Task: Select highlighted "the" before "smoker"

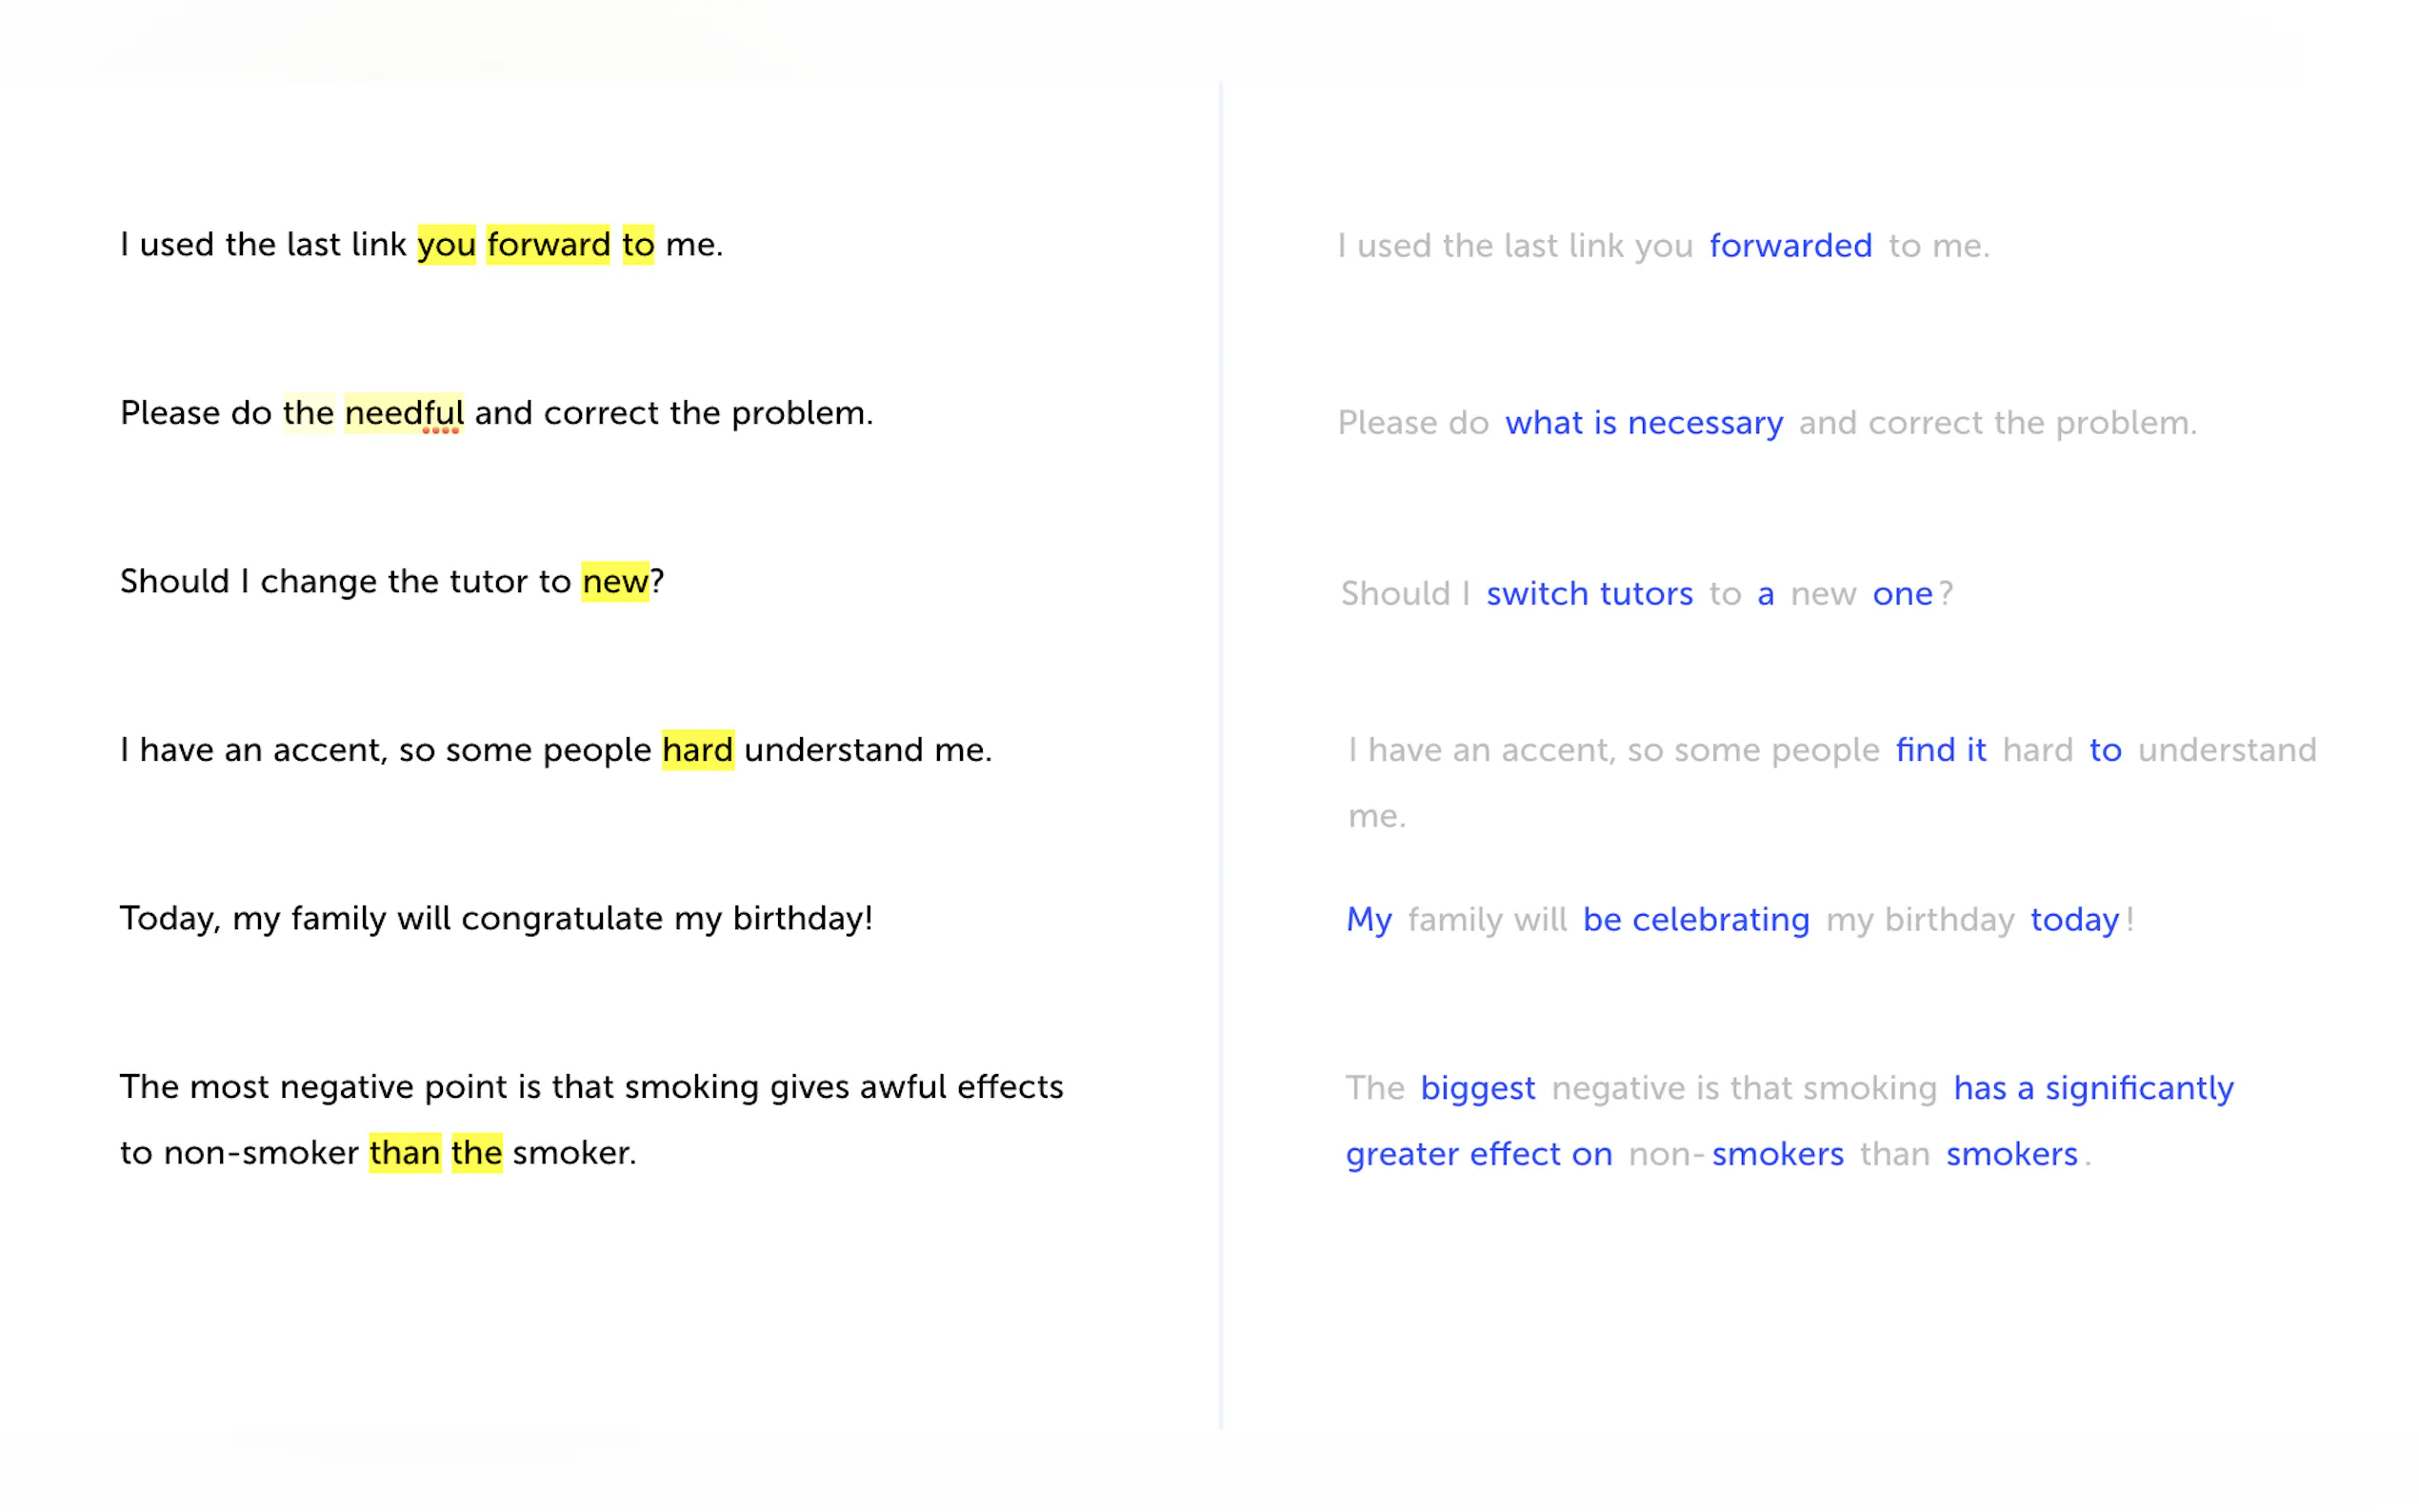Action: [x=476, y=1152]
